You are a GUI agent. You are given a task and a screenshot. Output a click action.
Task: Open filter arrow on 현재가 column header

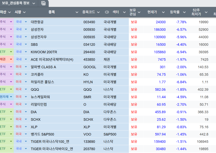coord(163,12)
